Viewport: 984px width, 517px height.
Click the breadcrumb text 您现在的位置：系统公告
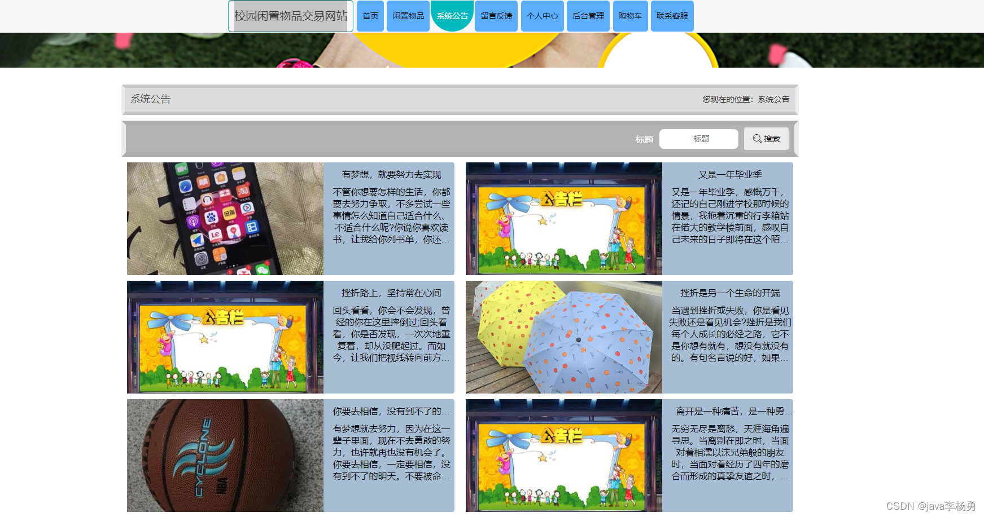746,99
